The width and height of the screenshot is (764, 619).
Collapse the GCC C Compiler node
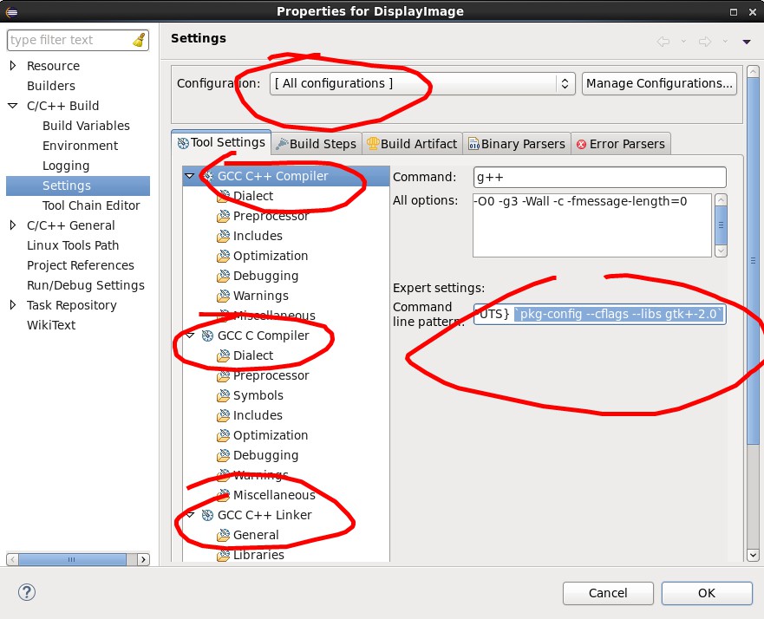[x=190, y=336]
